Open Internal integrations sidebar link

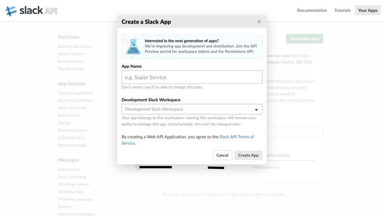pyautogui.click(x=75, y=93)
